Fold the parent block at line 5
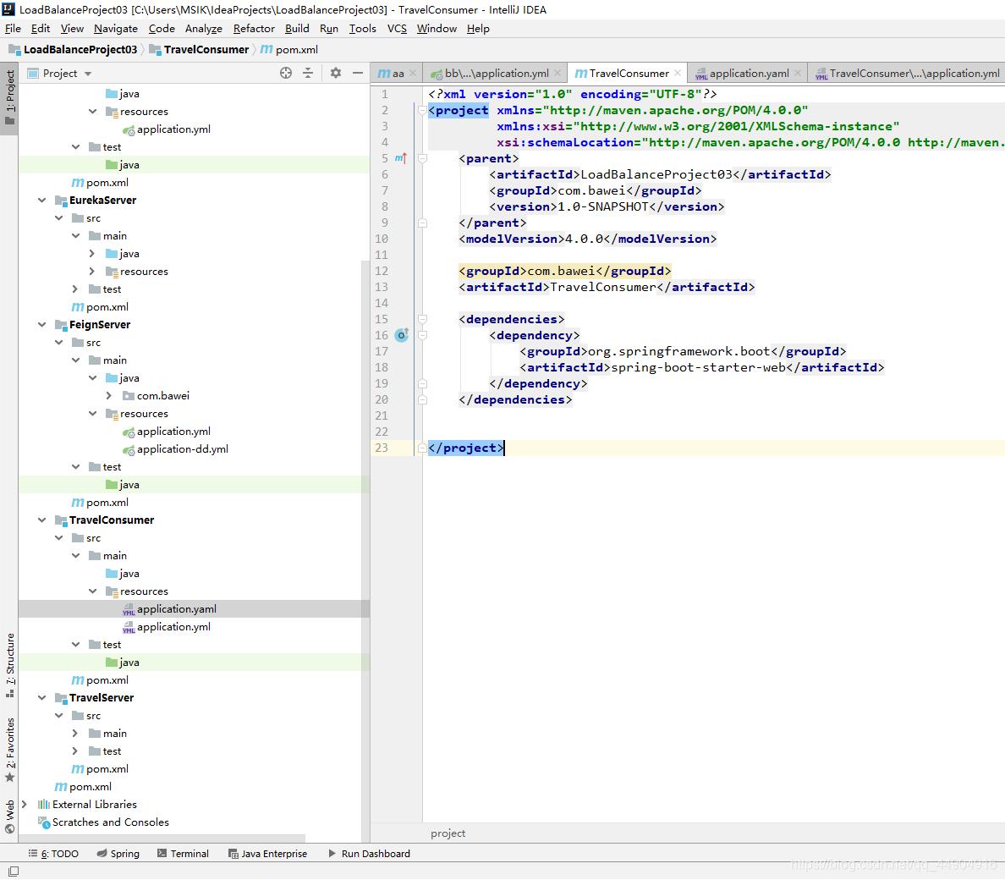 tap(422, 158)
